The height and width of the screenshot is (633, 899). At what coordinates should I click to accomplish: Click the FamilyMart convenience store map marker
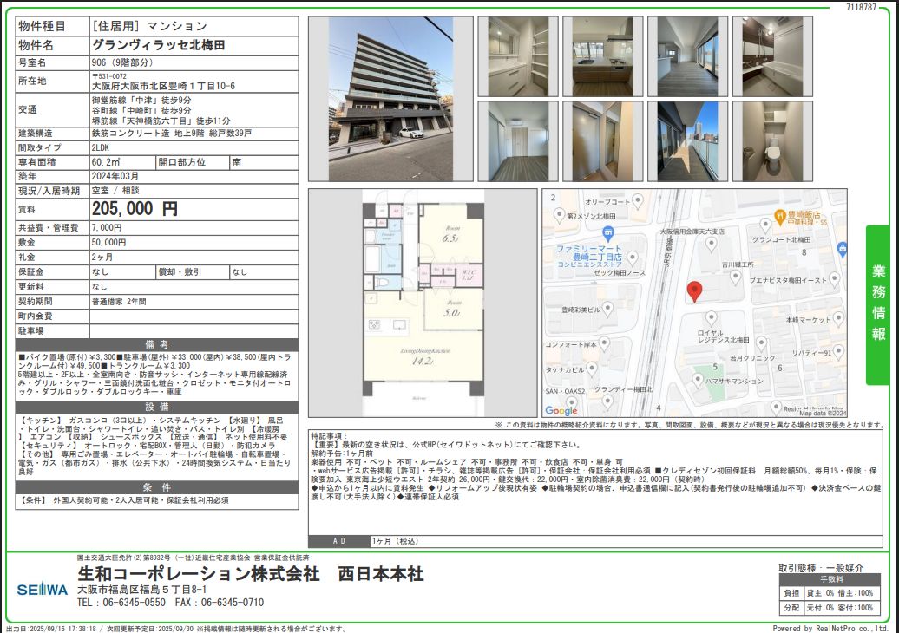(607, 232)
